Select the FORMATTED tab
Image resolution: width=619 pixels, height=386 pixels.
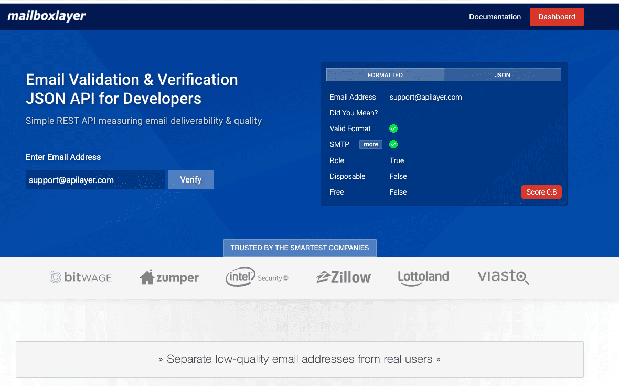[x=385, y=74]
